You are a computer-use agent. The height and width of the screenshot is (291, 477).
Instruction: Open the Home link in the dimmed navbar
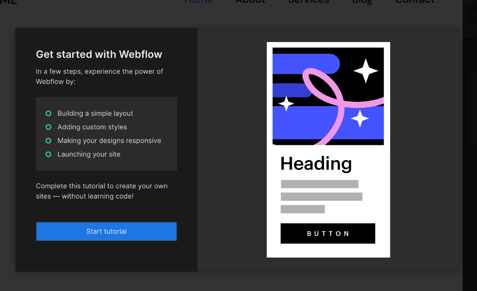point(198,2)
